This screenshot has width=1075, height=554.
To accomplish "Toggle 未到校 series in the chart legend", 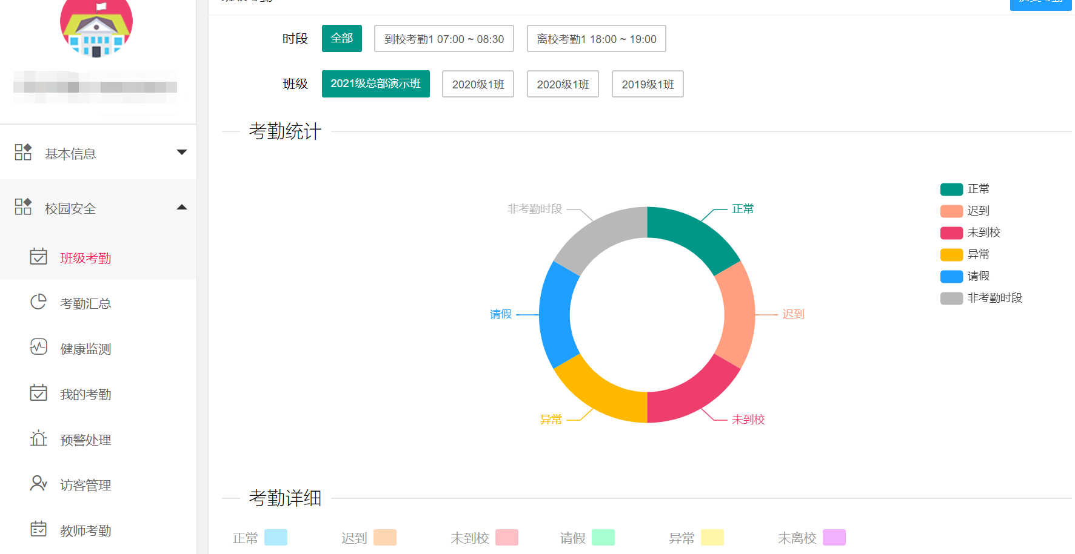I will pyautogui.click(x=970, y=233).
